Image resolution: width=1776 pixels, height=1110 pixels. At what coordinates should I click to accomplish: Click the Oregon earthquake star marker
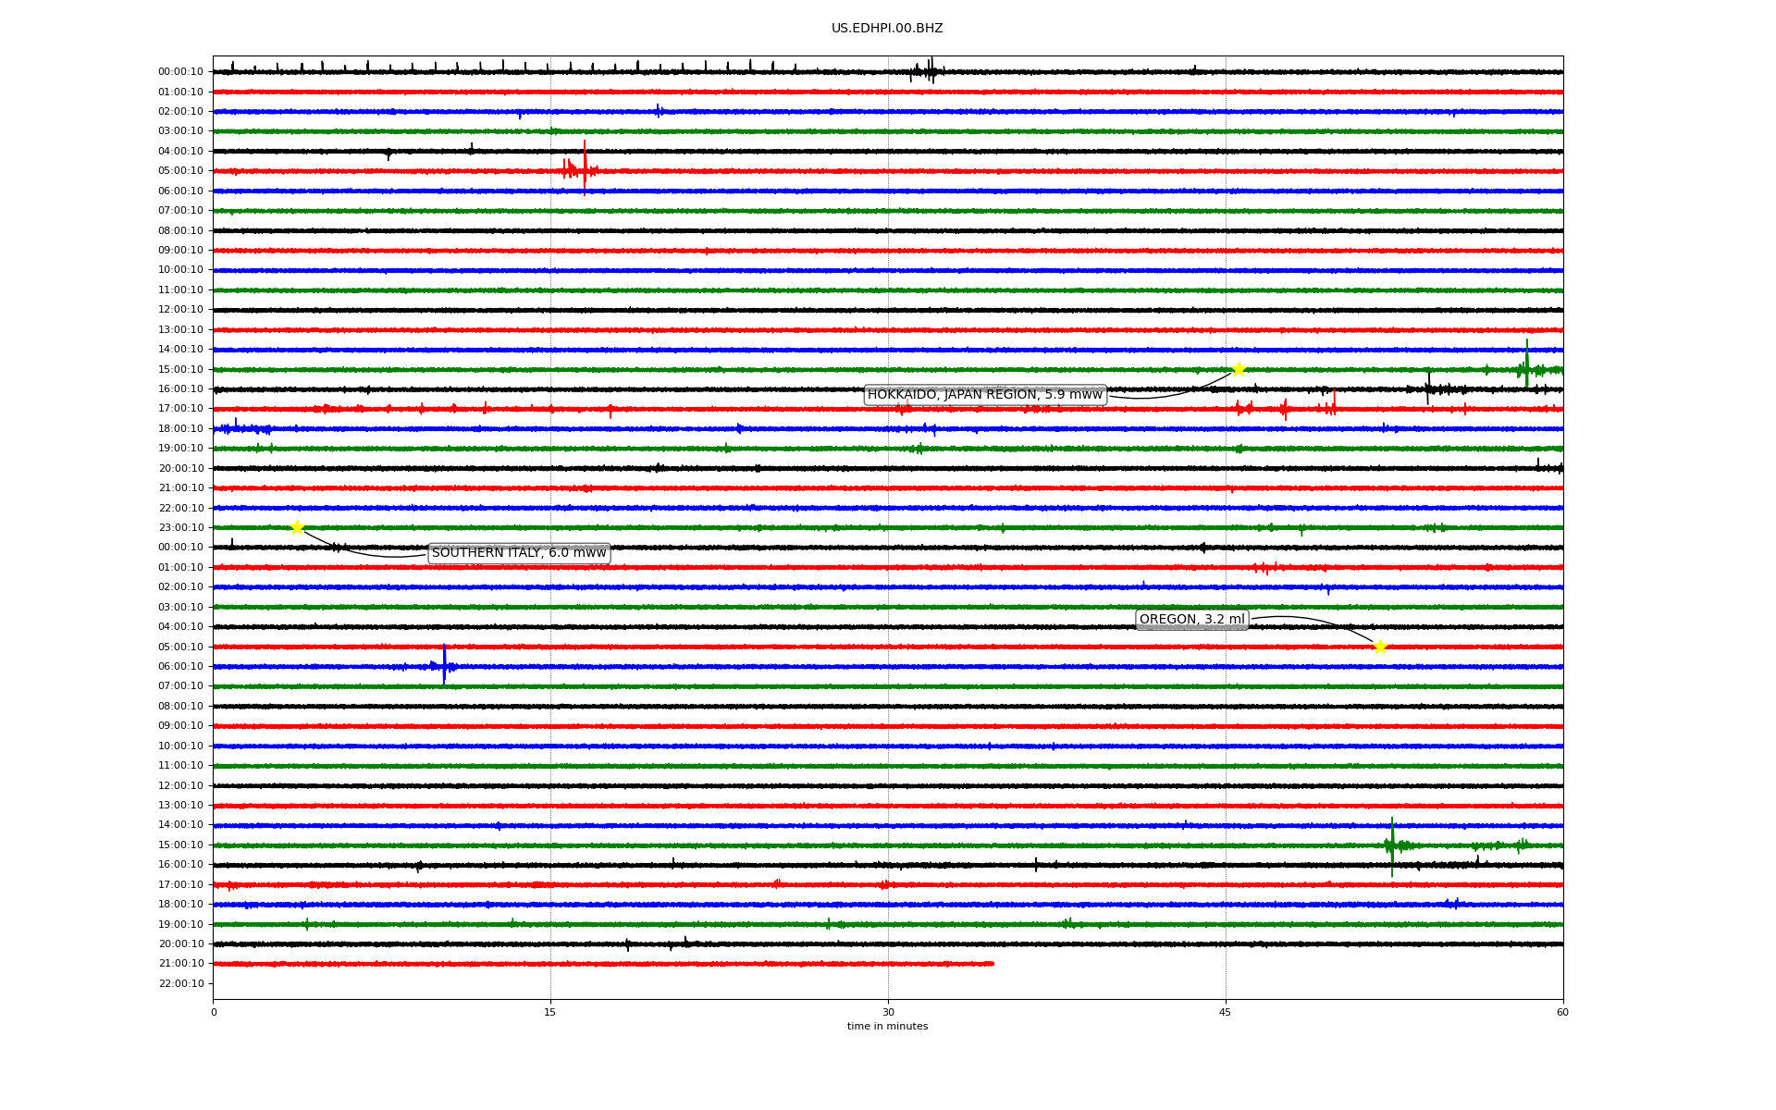tap(1380, 647)
